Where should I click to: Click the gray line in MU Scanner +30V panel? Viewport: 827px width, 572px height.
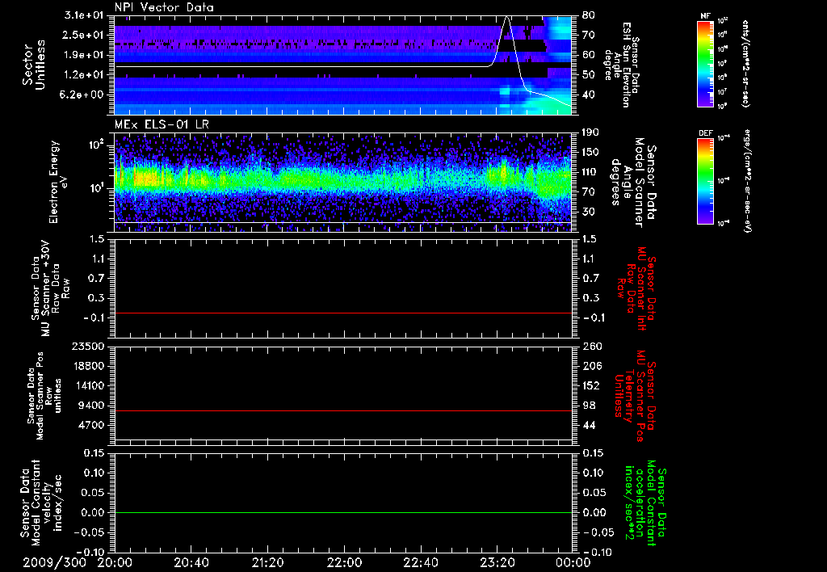[x=343, y=313]
